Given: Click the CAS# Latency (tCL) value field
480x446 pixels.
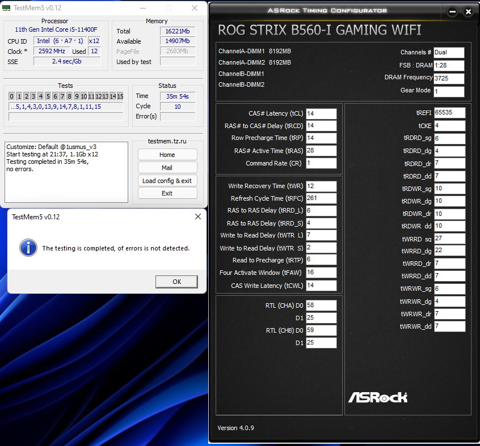Looking at the screenshot, I should point(321,113).
